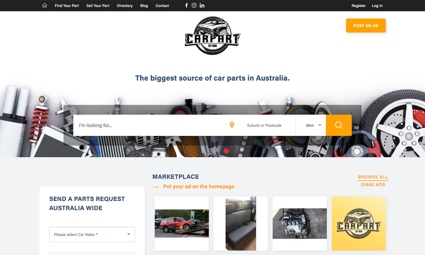The height and width of the screenshot is (255, 425).
Task: Open the 'Please select Car Make' dropdown
Action: 92,235
